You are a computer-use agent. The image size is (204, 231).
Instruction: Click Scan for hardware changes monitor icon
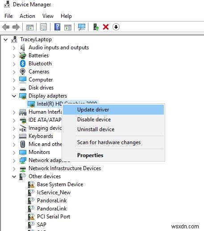pyautogui.click(x=82, y=27)
